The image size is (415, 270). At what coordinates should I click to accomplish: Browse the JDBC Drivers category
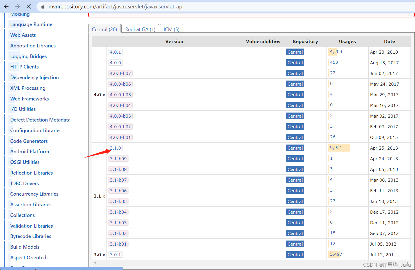24,183
